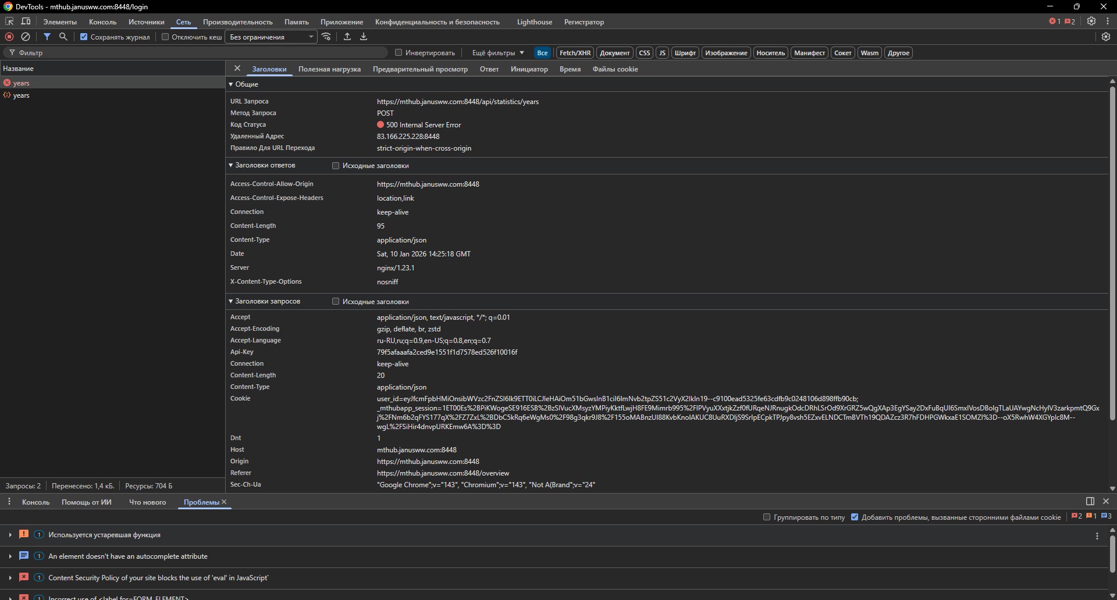Export the network log as HAR
The height and width of the screenshot is (600, 1117).
(363, 36)
